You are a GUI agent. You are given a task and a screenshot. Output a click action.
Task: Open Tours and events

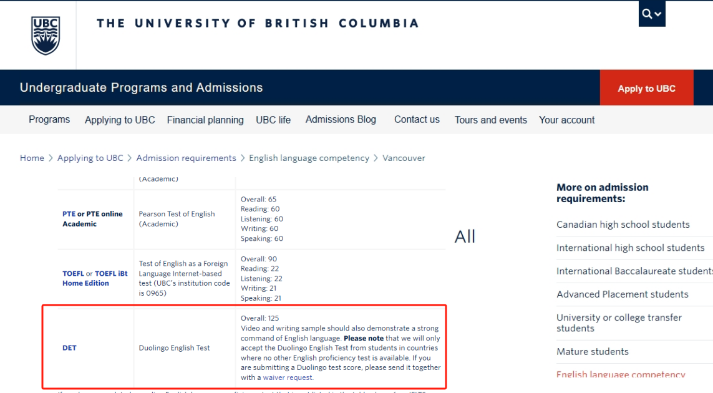point(490,120)
